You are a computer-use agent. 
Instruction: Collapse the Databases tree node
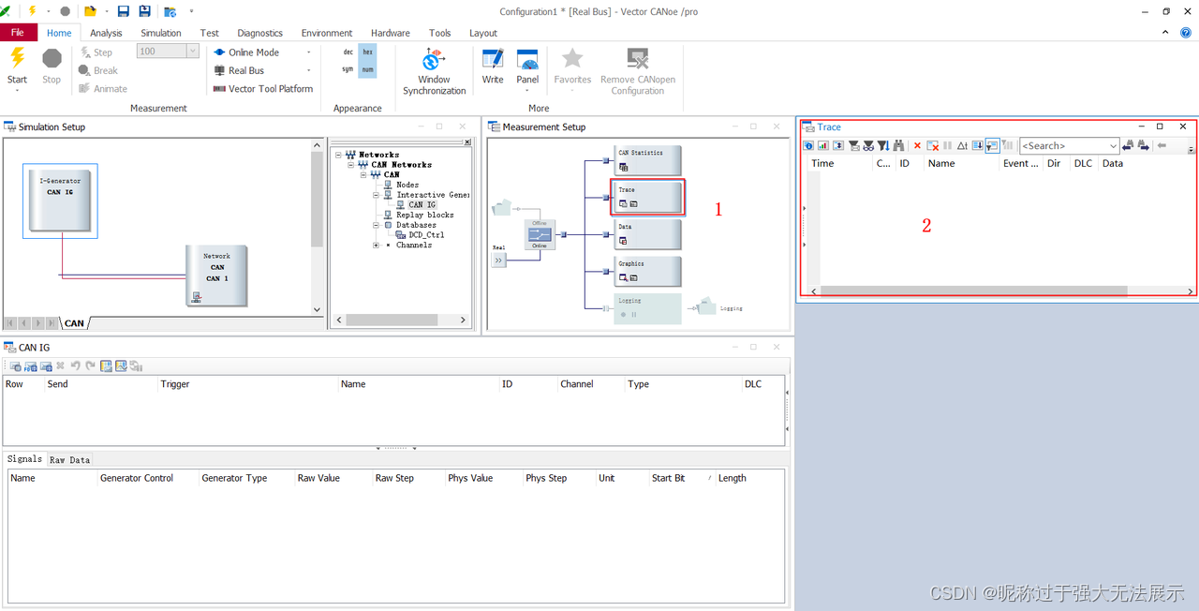[x=376, y=225]
